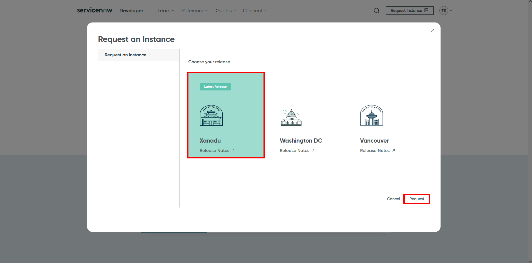Click the page vertical scrollbar
Image resolution: width=532 pixels, height=263 pixels.
pyautogui.click(x=530, y=131)
